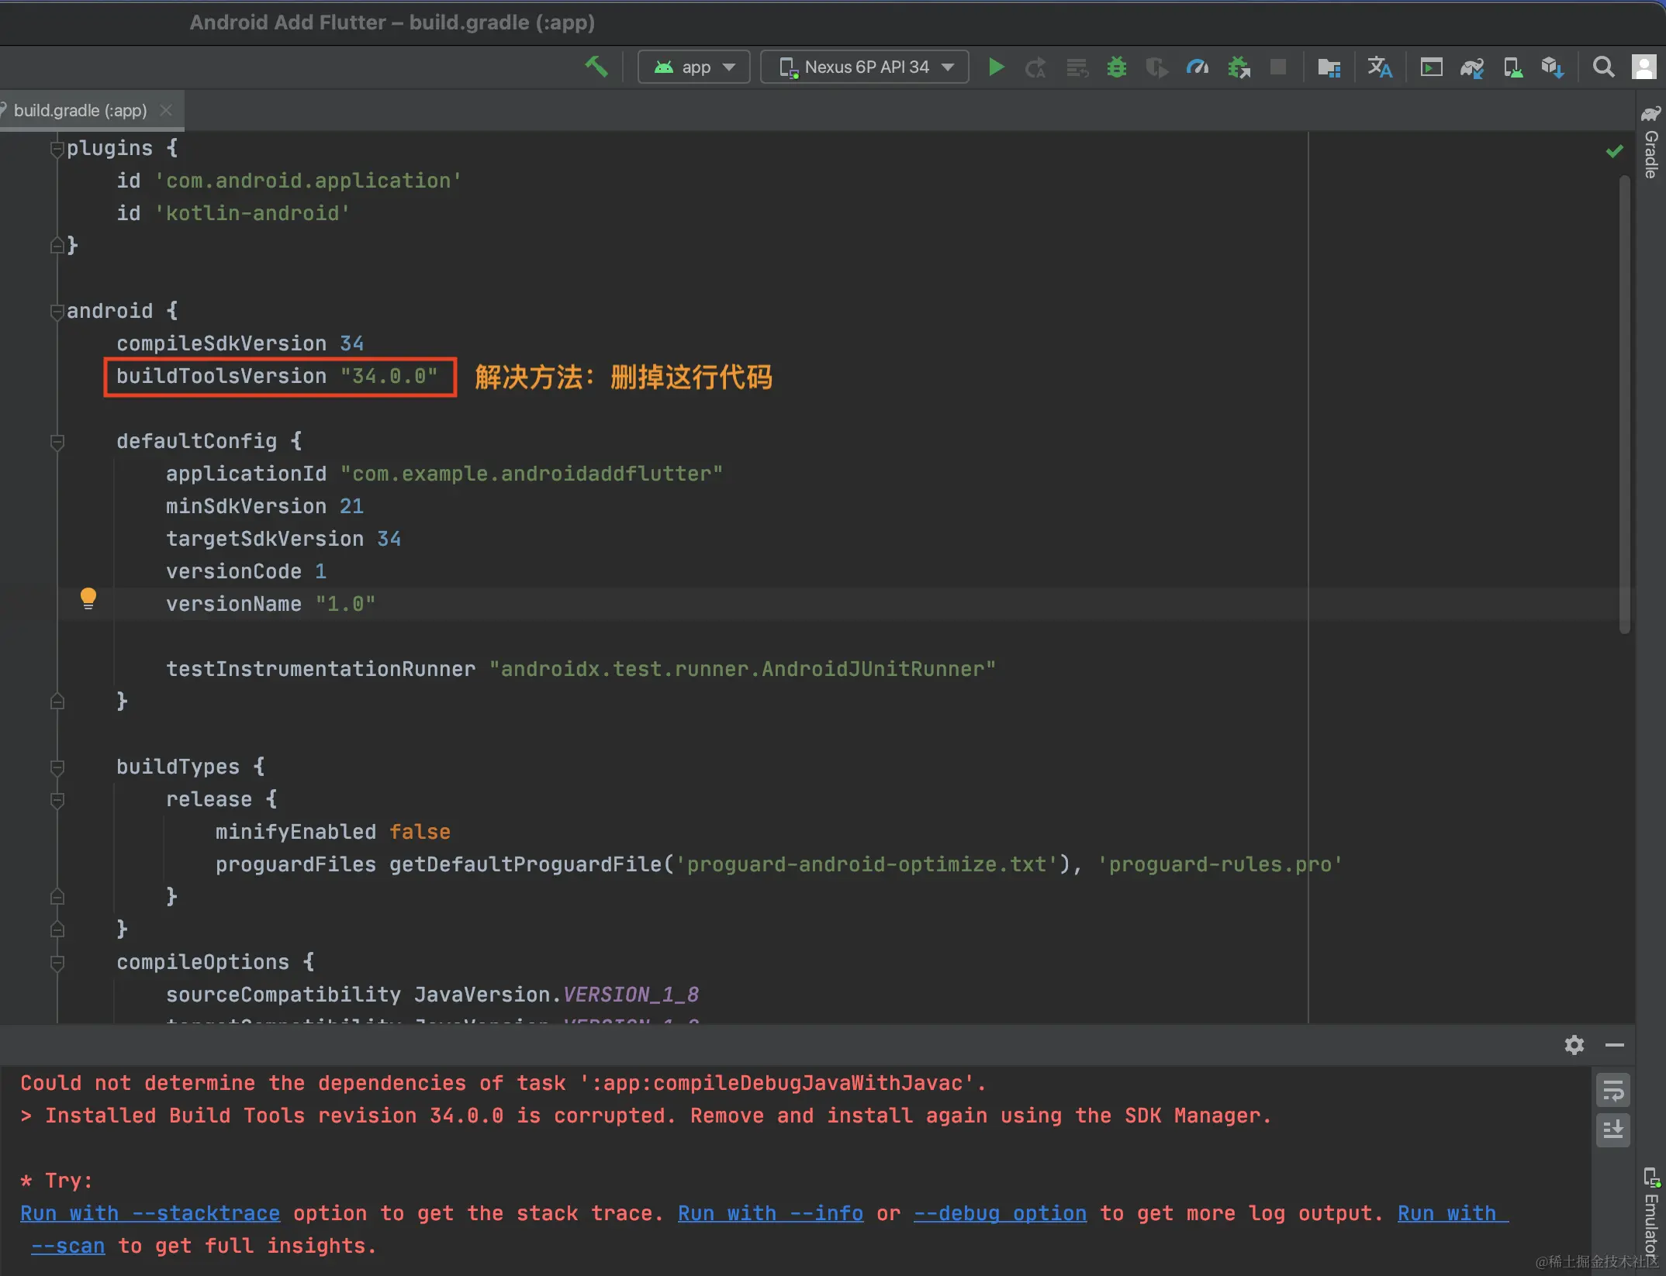Select the build.gradle (:app) editor tab

click(x=81, y=110)
